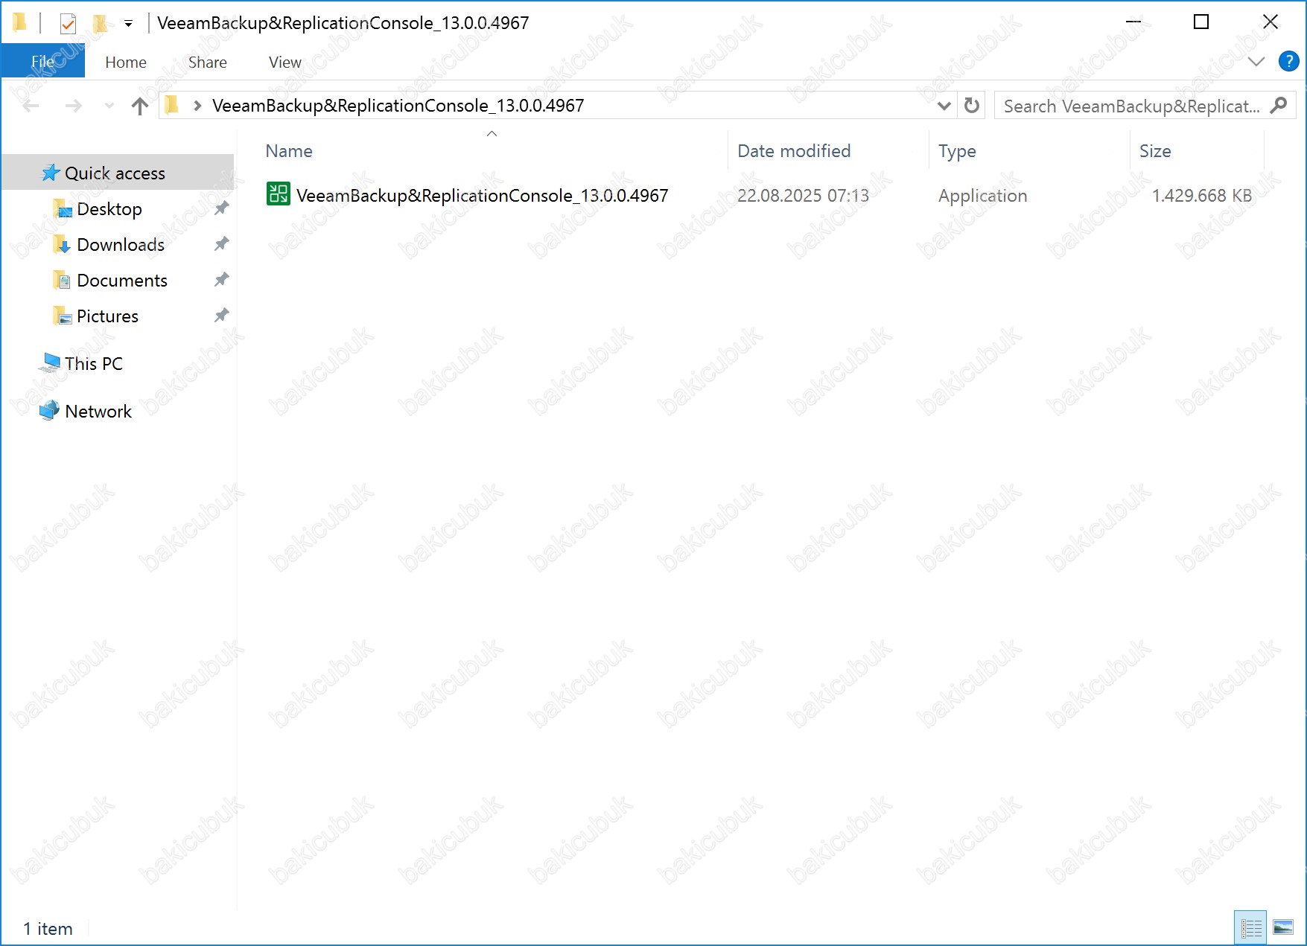Click the 1 item status text
The height and width of the screenshot is (946, 1307).
48,929
